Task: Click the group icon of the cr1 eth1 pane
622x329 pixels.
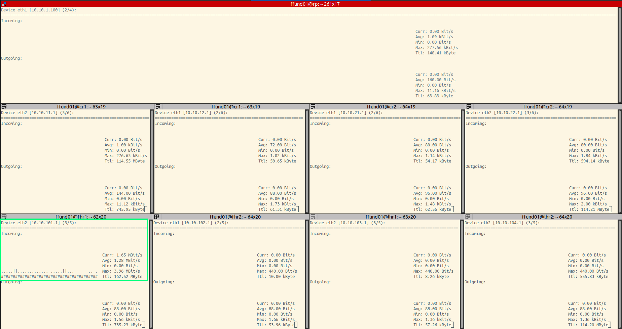Action: [x=158, y=107]
